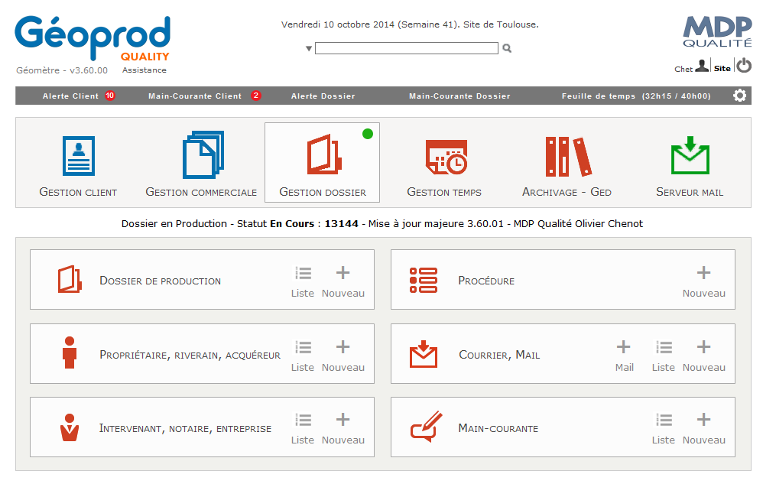Click the Propriétaire person icon

coord(70,352)
